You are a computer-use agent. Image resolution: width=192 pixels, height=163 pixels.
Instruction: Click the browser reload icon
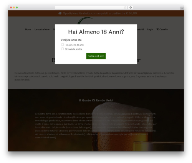tap(125, 7)
